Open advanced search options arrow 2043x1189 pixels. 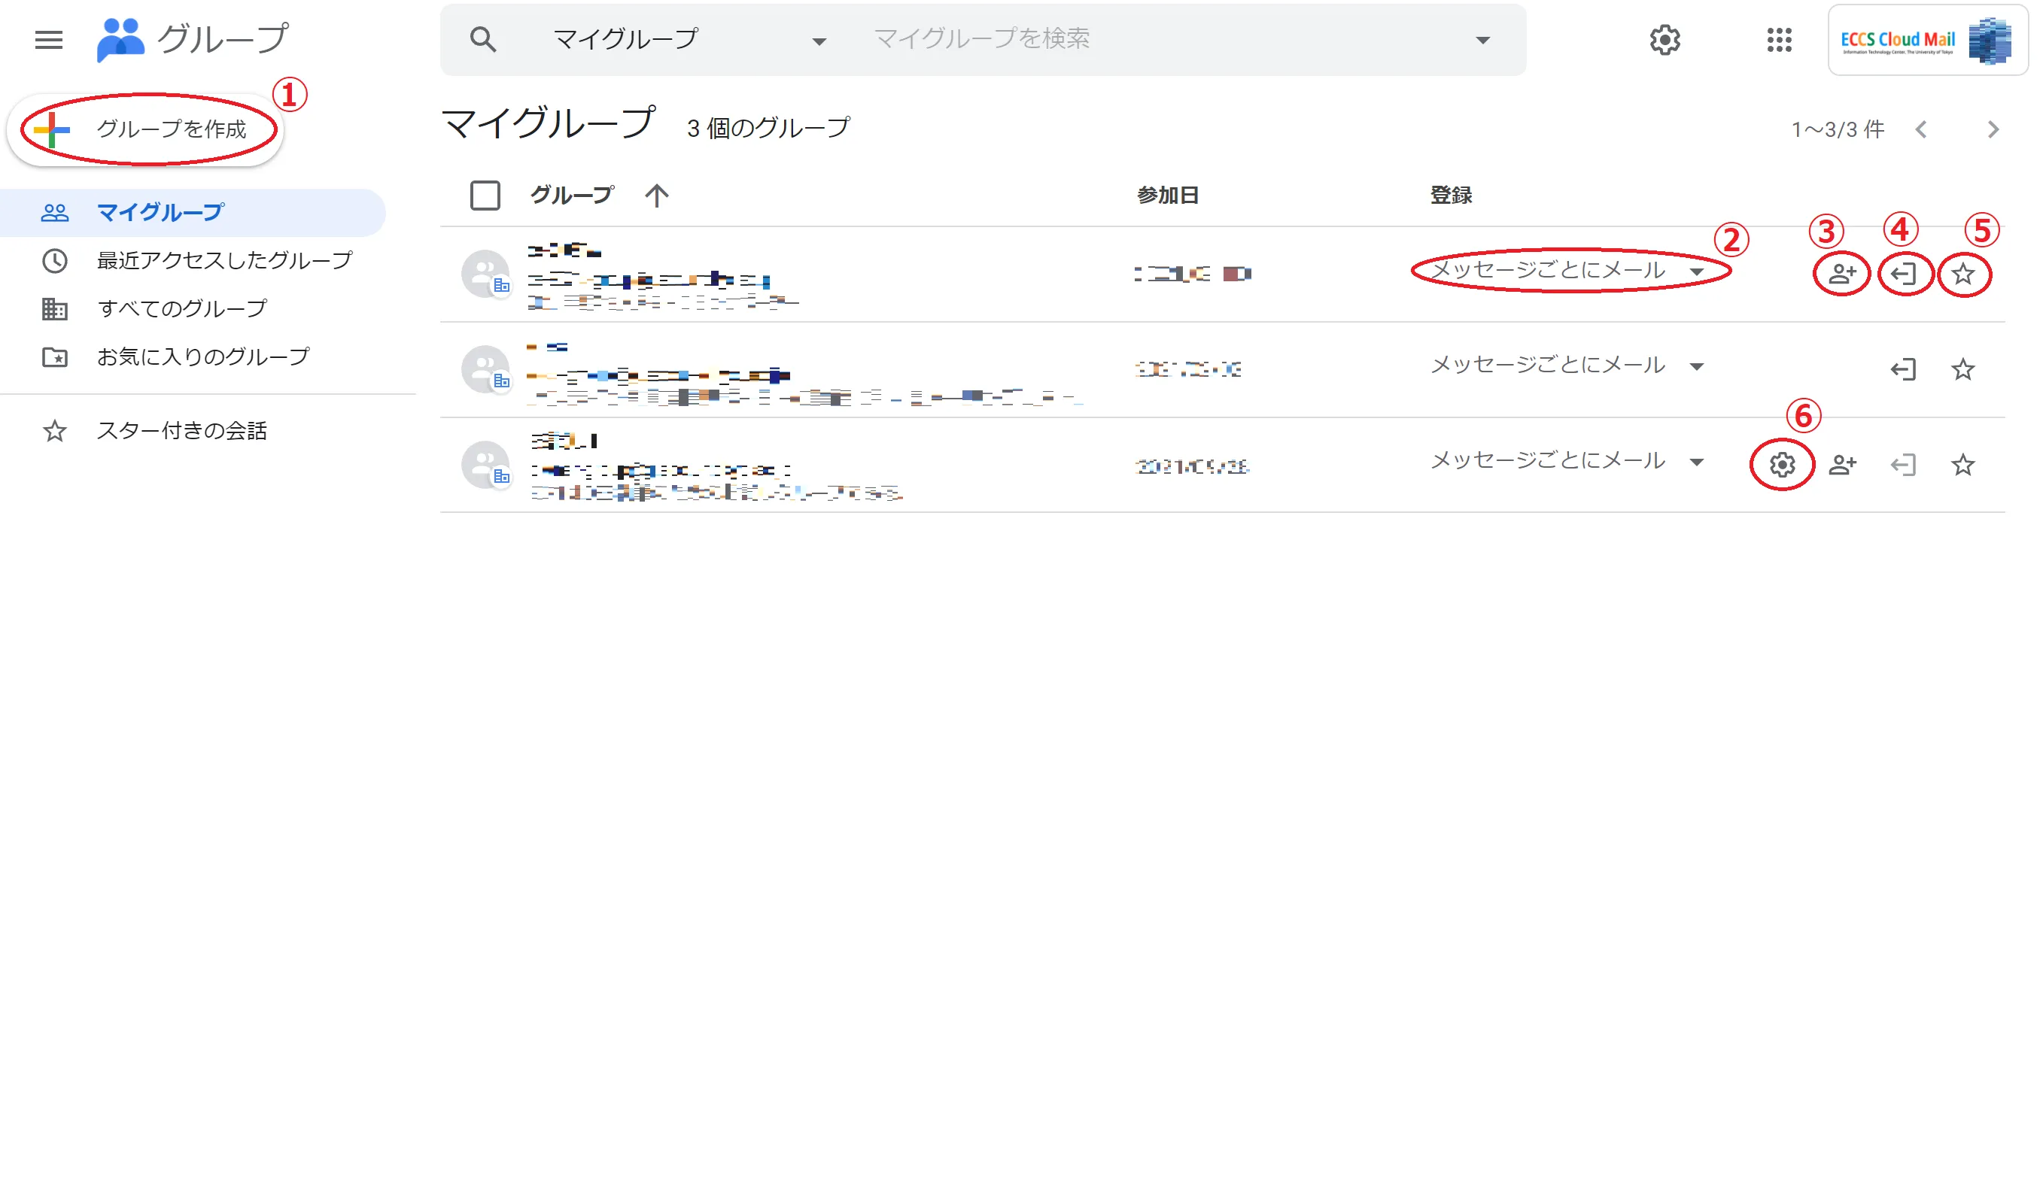tap(1483, 40)
